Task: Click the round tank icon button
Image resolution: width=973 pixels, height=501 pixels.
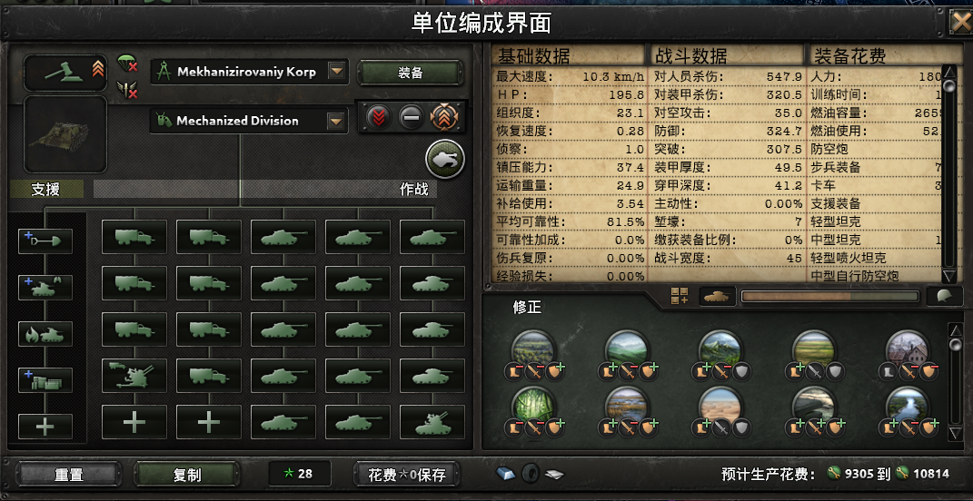Action: coord(445,159)
